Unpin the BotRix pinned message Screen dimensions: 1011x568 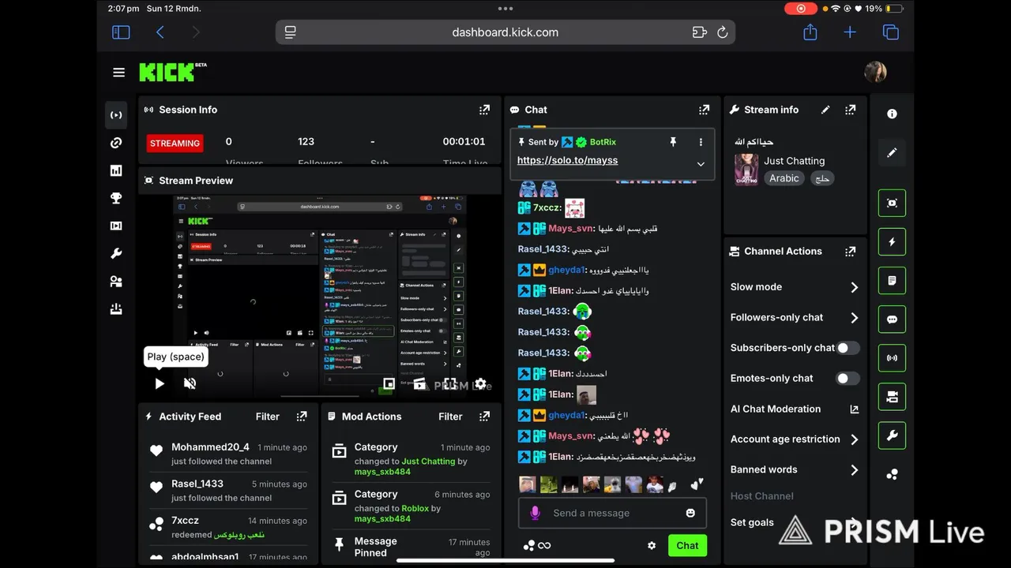tap(673, 142)
